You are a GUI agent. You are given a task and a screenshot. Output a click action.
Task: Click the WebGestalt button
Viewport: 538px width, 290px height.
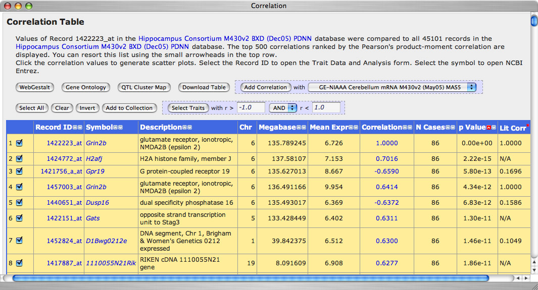pos(34,87)
